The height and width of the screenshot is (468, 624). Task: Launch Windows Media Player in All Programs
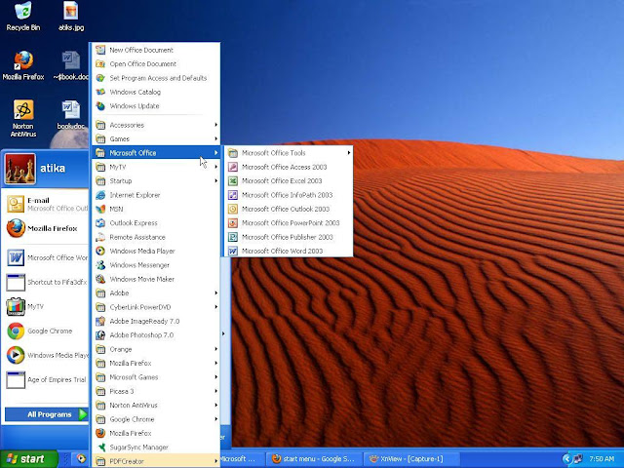point(156,252)
